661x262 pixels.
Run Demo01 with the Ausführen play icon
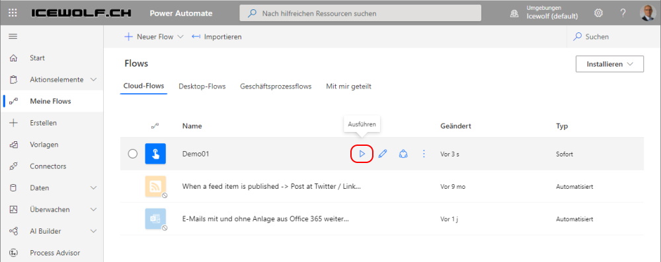pyautogui.click(x=362, y=154)
